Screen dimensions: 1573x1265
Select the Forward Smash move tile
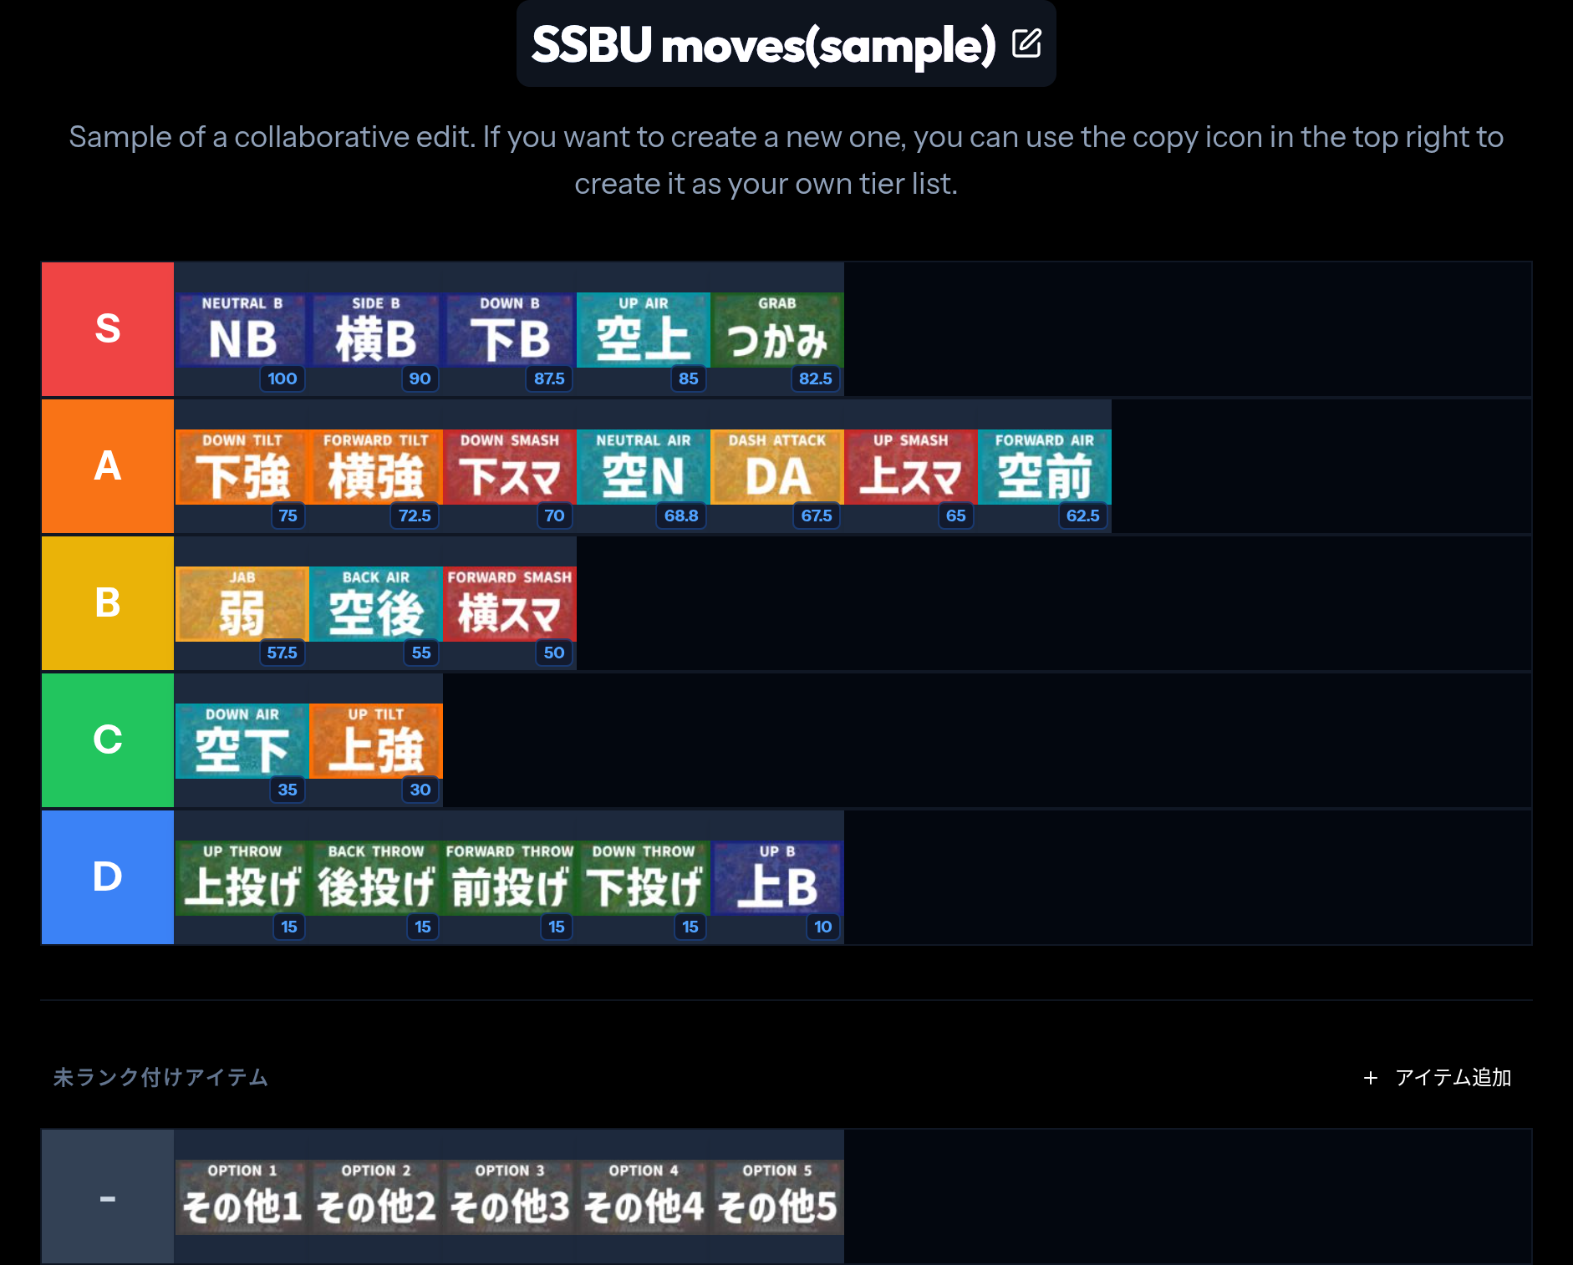coord(510,603)
